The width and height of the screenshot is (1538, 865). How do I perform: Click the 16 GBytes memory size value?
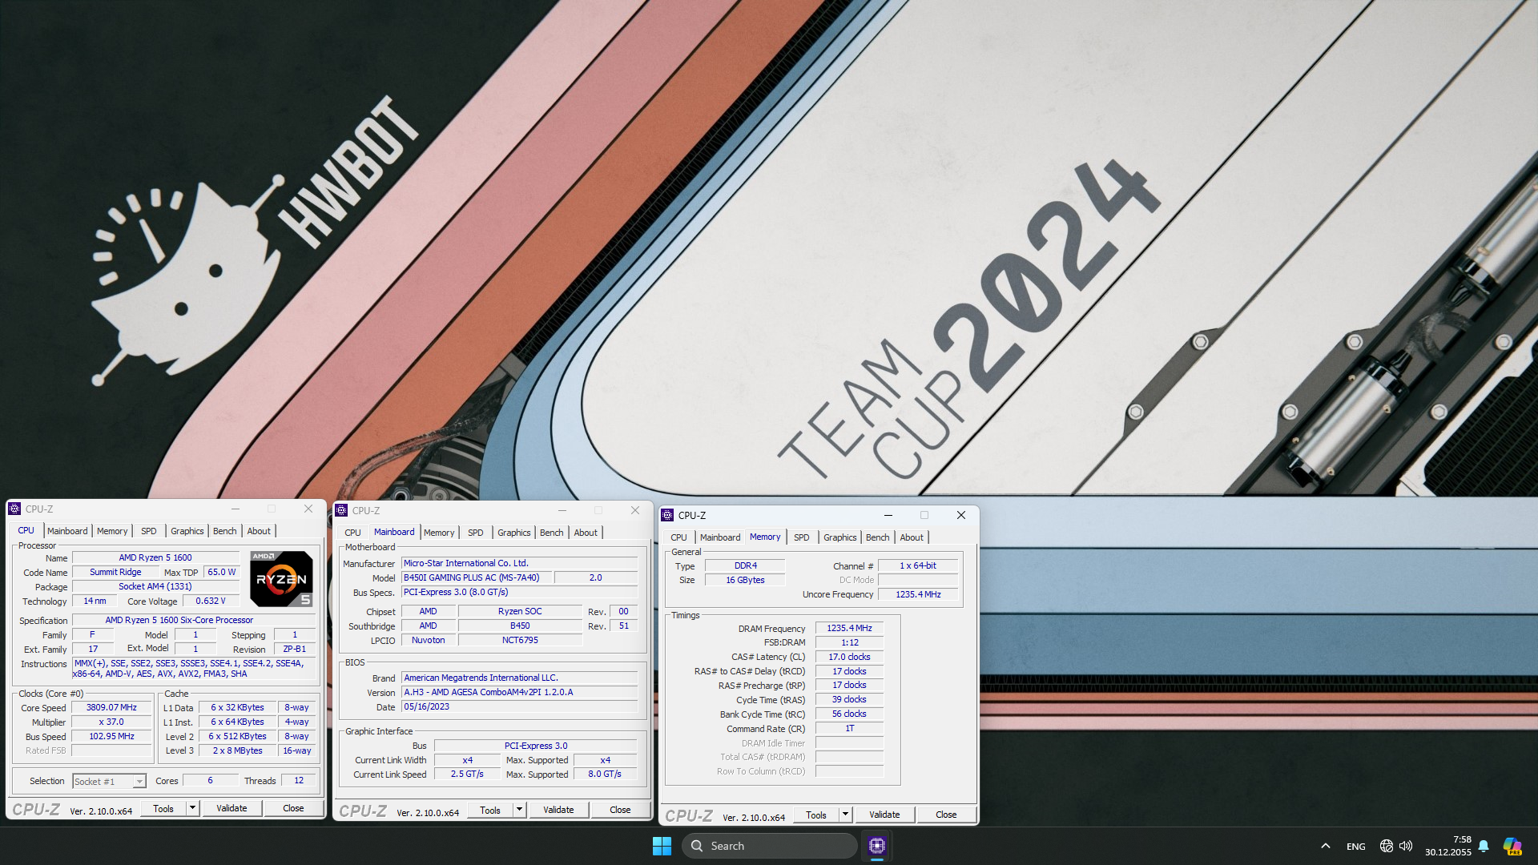(745, 581)
